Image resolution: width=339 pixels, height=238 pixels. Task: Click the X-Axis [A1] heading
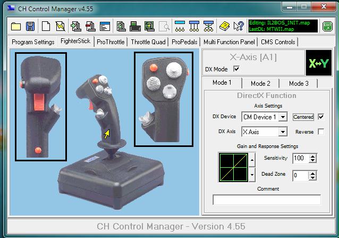pyautogui.click(x=253, y=58)
